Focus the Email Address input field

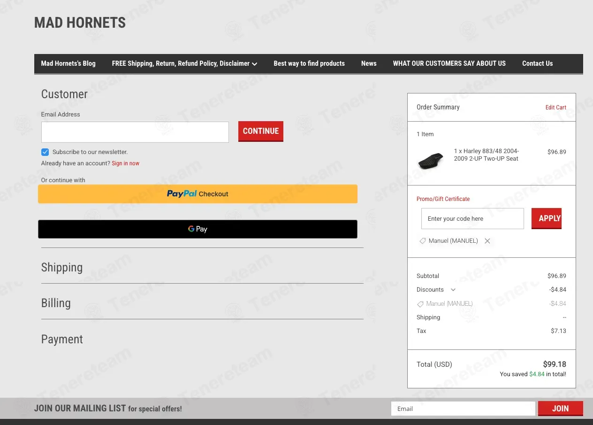point(135,132)
